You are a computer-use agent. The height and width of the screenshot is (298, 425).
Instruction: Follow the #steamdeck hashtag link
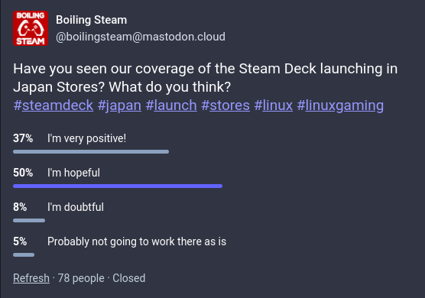tap(54, 105)
